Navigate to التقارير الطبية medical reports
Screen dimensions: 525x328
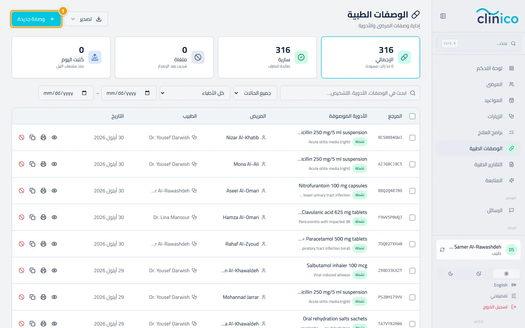coord(478,164)
